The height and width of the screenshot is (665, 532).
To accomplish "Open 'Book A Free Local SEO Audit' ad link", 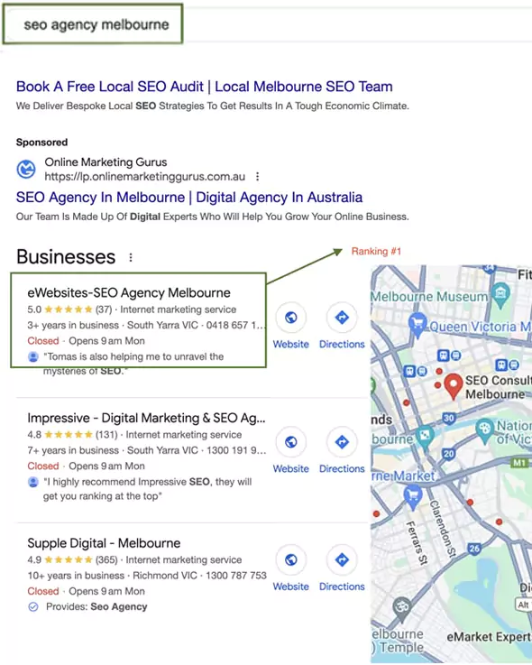I will (x=205, y=87).
